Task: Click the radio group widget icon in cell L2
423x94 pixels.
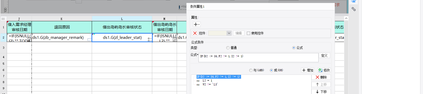Action: point(150,40)
